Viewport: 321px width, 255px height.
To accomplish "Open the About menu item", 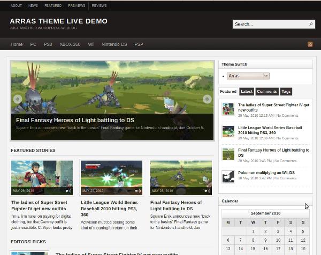I will click(x=16, y=6).
